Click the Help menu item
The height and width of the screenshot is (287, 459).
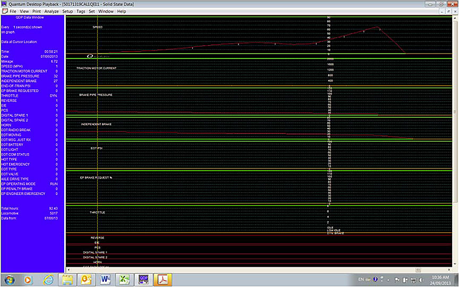point(122,11)
